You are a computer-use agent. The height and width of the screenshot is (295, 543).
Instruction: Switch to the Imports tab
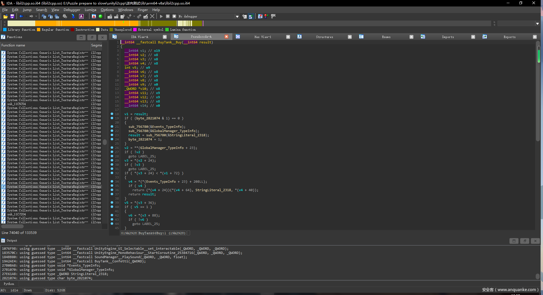click(x=448, y=37)
